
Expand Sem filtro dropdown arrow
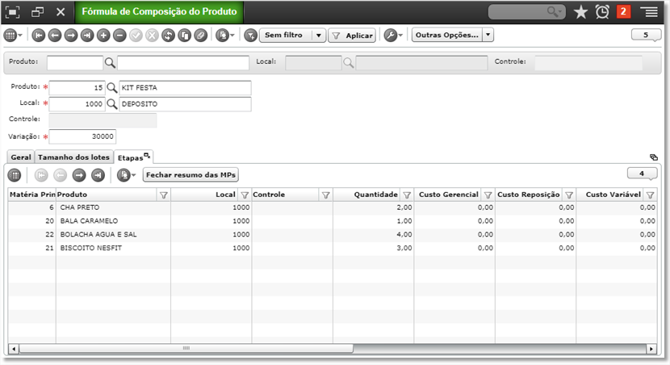pos(319,36)
